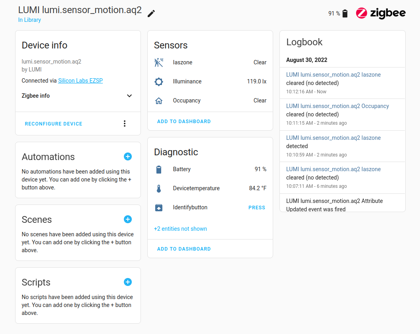
Task: Add a new scene with plus icon
Action: point(128,219)
